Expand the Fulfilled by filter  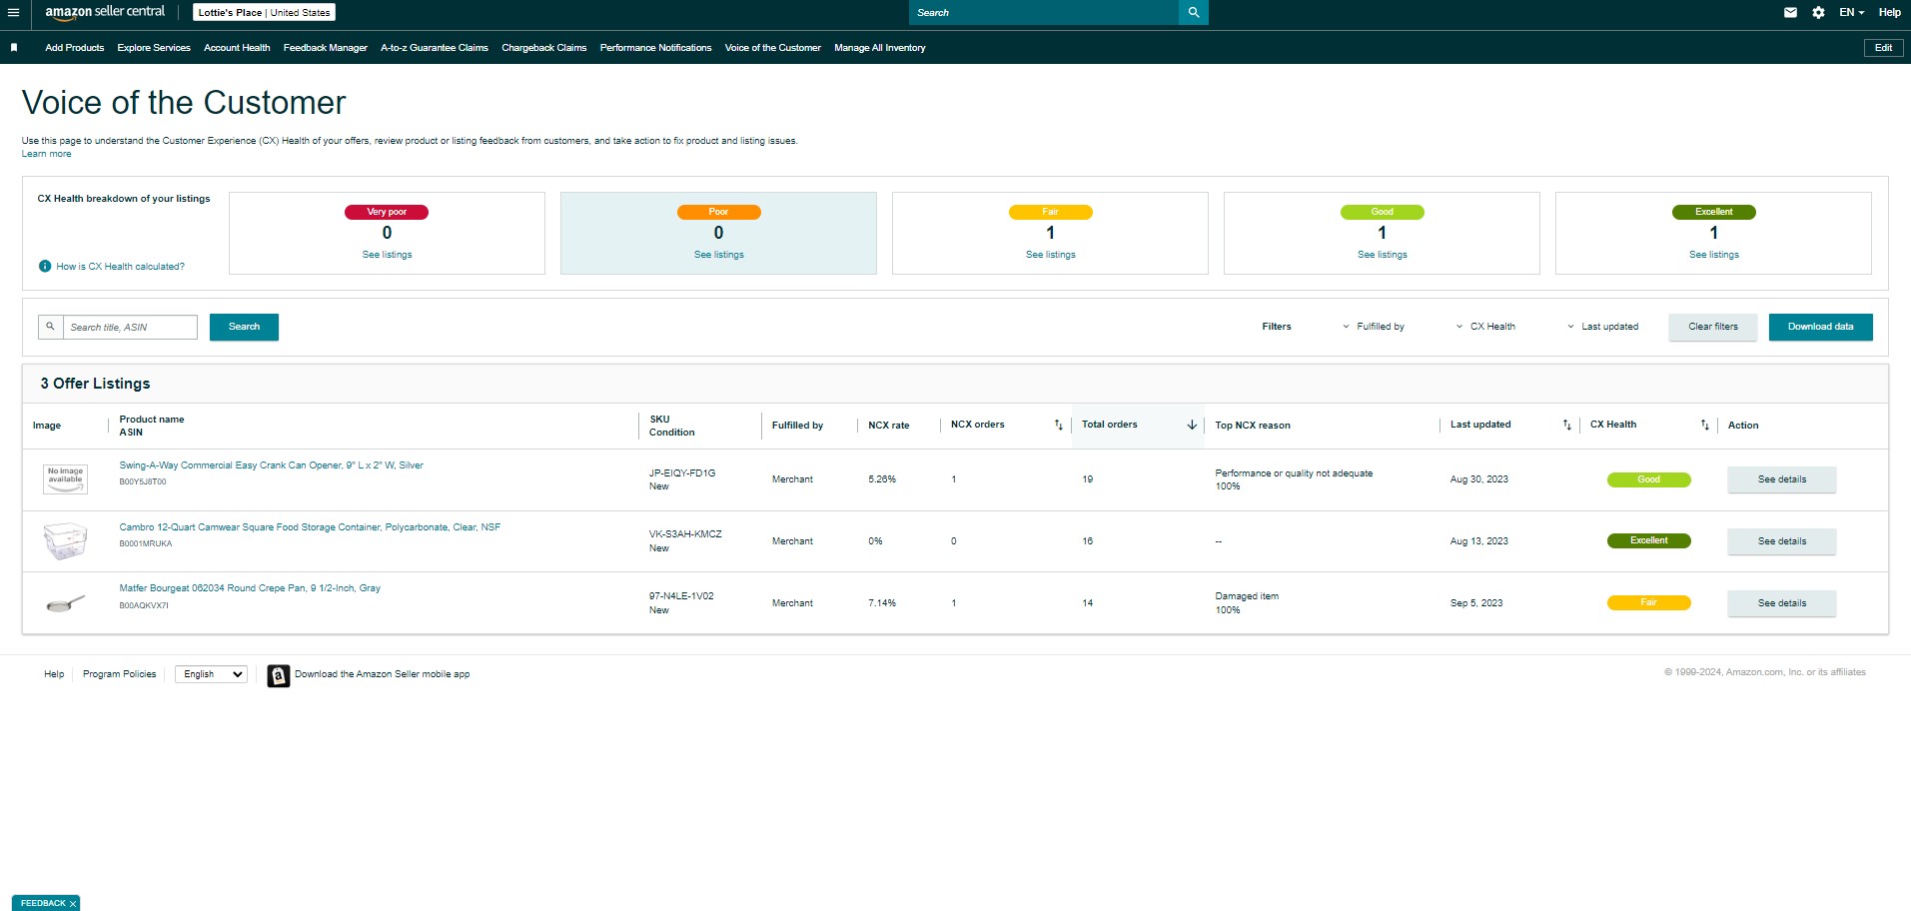(x=1374, y=327)
